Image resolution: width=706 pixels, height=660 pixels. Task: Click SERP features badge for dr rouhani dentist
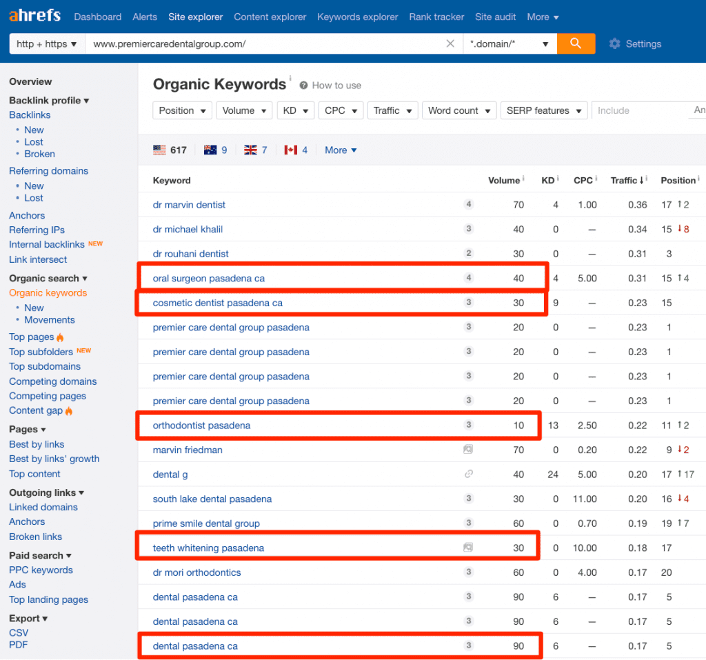469,253
